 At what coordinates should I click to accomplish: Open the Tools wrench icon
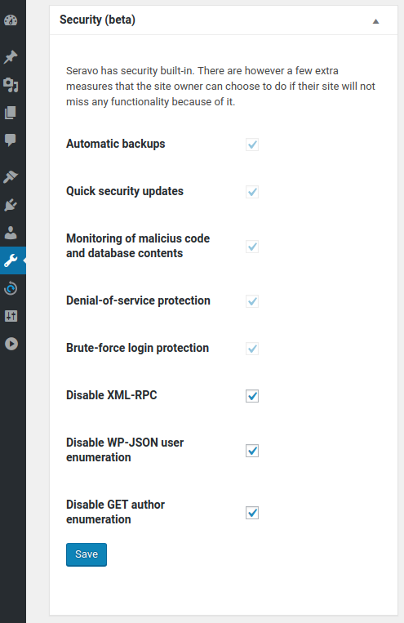point(11,260)
